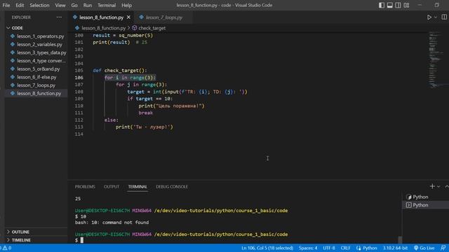The height and width of the screenshot is (252, 449).
Task: Change line endings via CRLF
Action: click(345, 248)
